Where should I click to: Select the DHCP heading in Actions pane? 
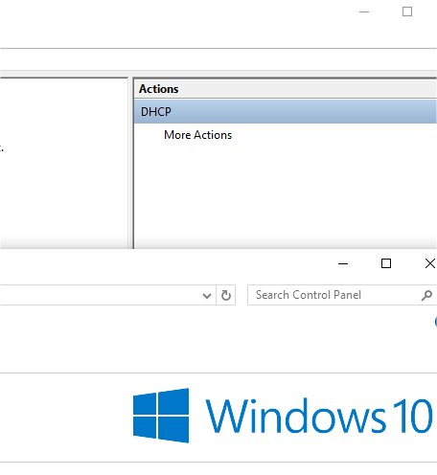[x=286, y=112]
